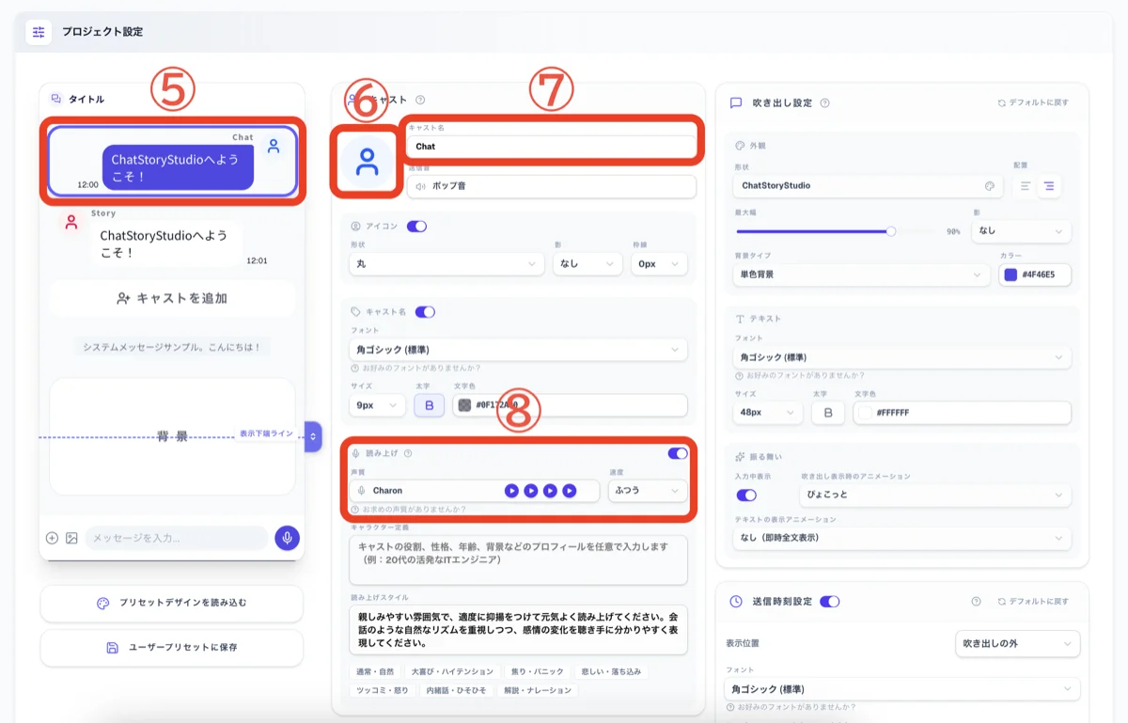
Task: Click the speech bubble icon by 吹き出し設定
Action: [x=736, y=102]
